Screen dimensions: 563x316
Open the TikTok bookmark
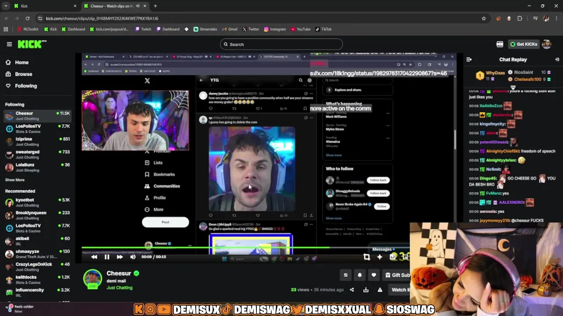pos(323,29)
